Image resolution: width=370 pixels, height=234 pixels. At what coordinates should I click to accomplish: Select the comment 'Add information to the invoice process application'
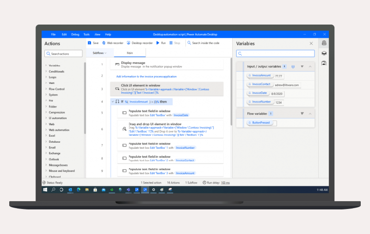point(146,76)
